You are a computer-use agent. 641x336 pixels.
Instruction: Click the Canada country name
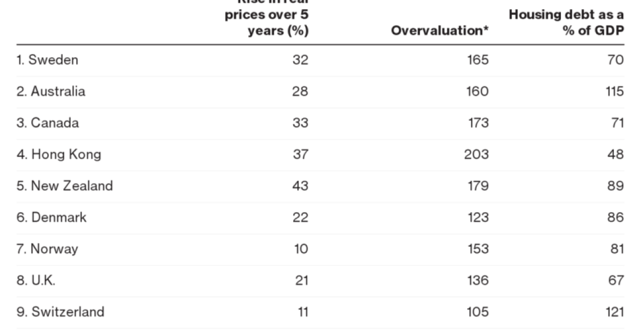click(48, 123)
